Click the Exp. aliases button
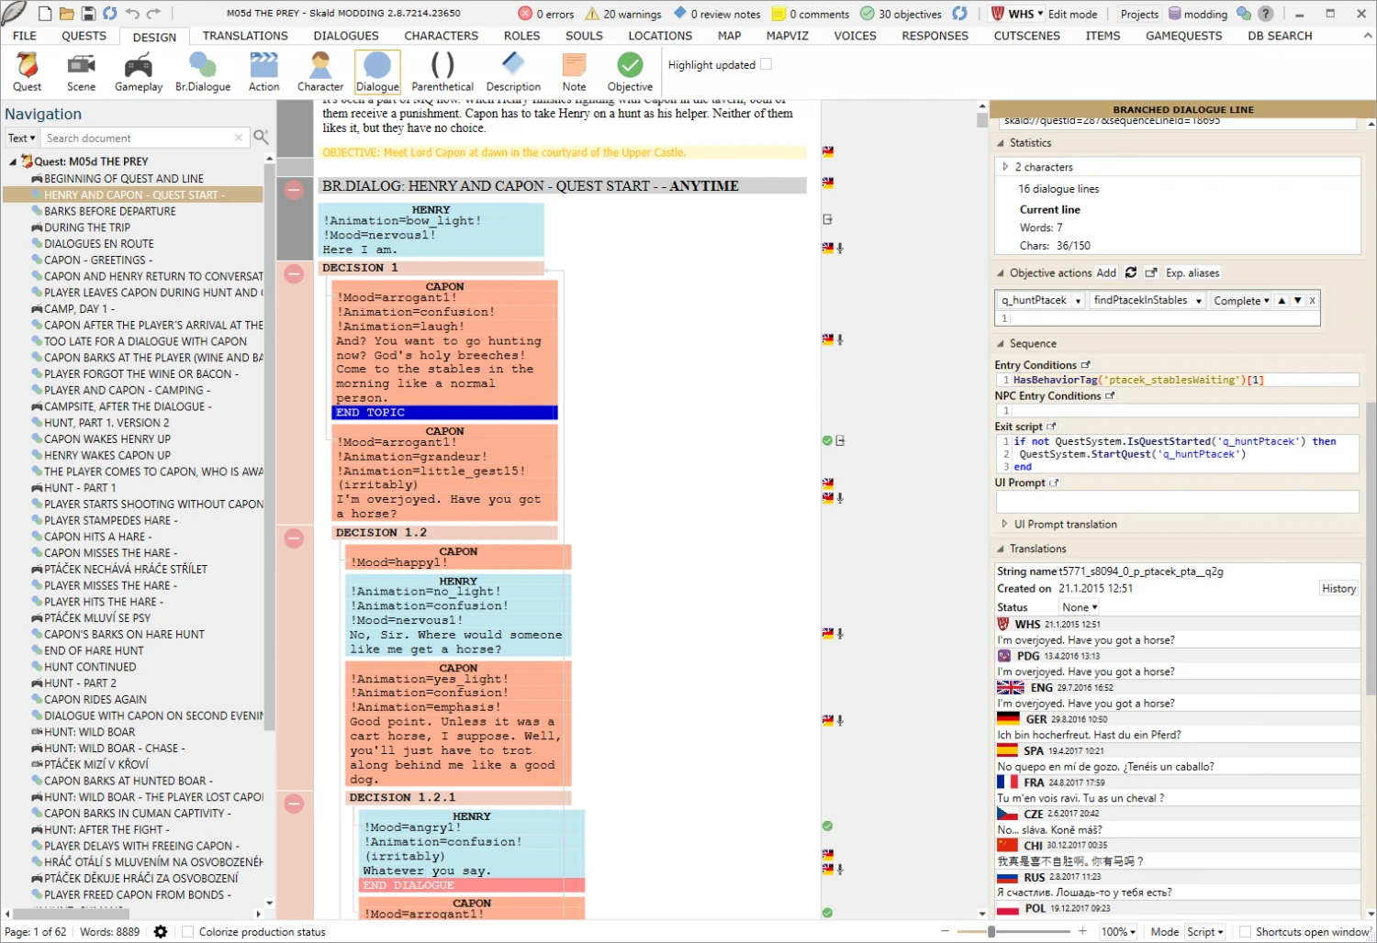The width and height of the screenshot is (1377, 943). 1192,272
